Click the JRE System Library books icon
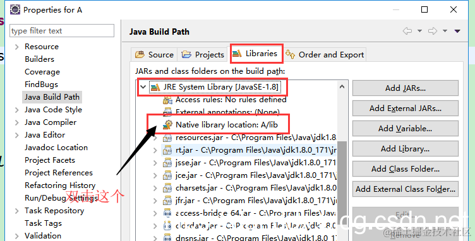 point(156,88)
